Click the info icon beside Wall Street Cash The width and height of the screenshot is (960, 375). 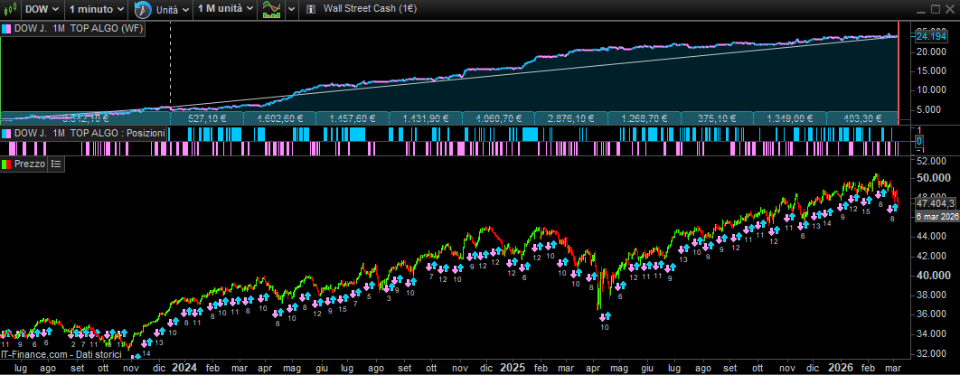pos(311,9)
